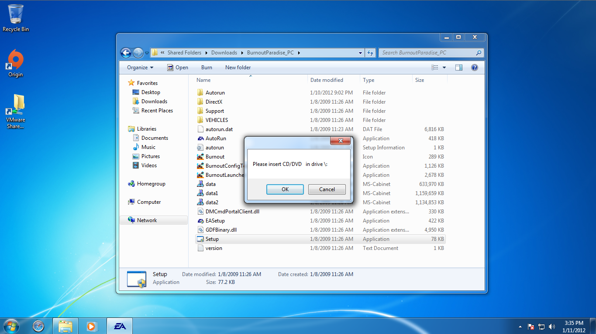The image size is (596, 334).
Task: Click the change view icon
Action: 434,67
